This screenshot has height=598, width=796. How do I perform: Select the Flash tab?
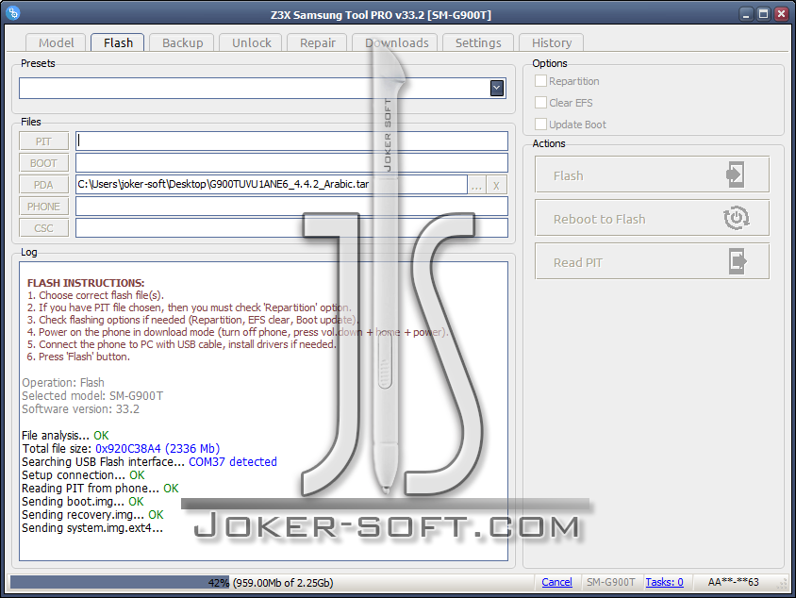click(x=118, y=42)
